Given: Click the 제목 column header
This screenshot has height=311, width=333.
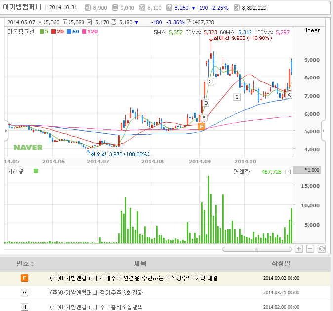Looking at the screenshot, I should [140, 263].
